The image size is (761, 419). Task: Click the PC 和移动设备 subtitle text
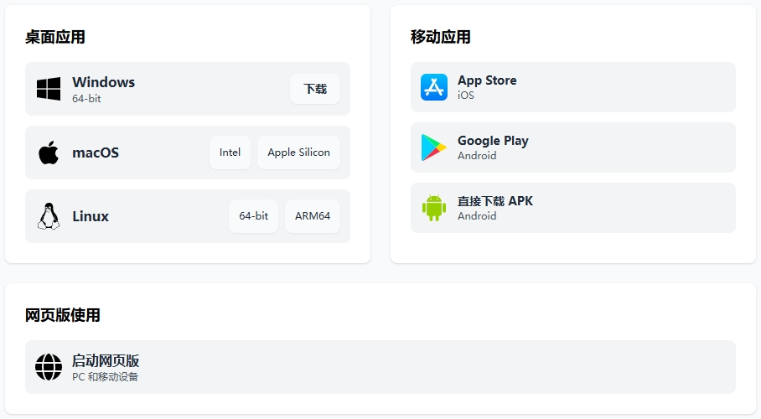pyautogui.click(x=106, y=377)
